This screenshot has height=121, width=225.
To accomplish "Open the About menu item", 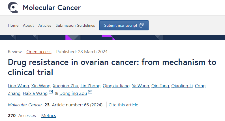I will pyautogui.click(x=28, y=25).
